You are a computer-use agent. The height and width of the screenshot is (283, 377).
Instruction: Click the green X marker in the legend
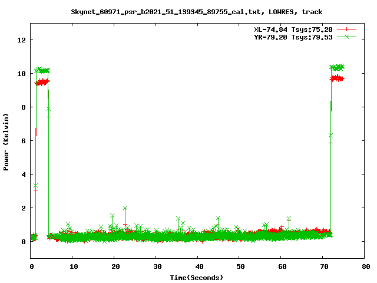click(x=347, y=37)
